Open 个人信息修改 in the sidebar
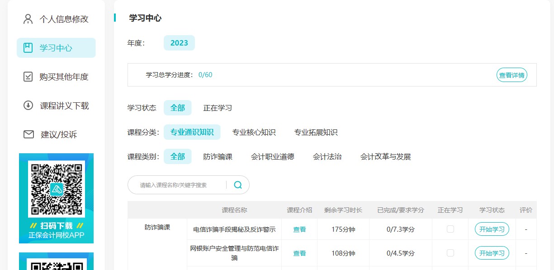 pos(56,19)
